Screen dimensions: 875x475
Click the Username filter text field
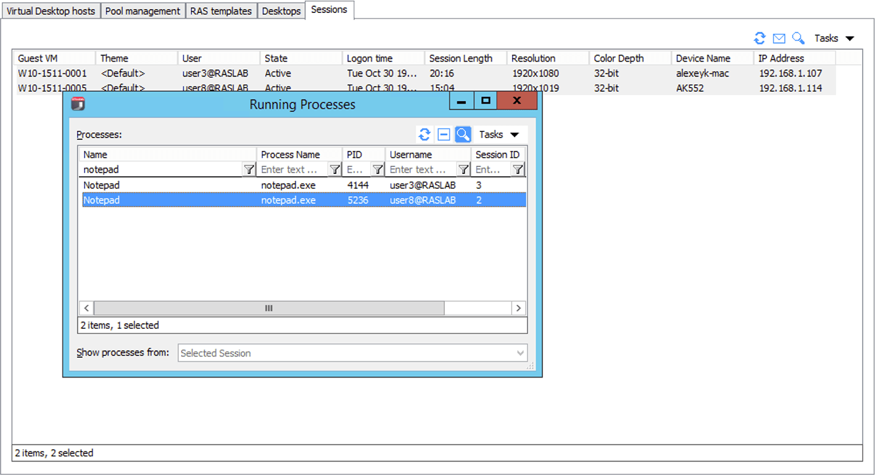[422, 170]
